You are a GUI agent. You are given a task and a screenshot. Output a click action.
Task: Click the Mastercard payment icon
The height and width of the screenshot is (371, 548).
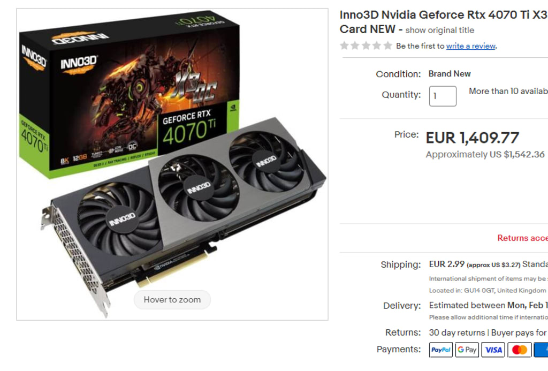519,350
